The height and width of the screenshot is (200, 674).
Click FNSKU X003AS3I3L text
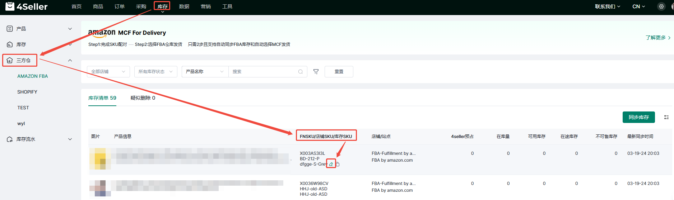[x=312, y=153]
